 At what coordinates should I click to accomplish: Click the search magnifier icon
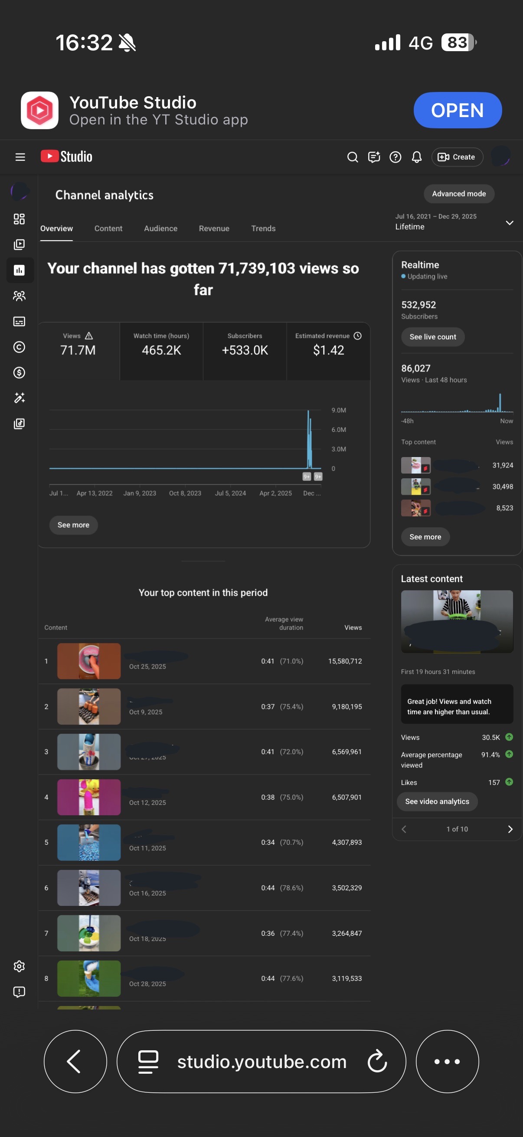pos(352,157)
